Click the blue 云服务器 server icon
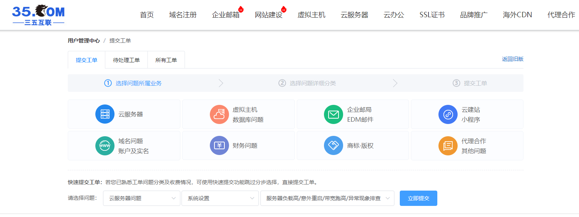 point(105,114)
